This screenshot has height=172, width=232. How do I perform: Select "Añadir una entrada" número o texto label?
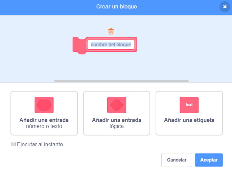[44, 120]
